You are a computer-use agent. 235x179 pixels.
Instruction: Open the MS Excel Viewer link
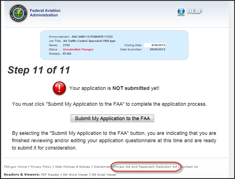point(104,174)
